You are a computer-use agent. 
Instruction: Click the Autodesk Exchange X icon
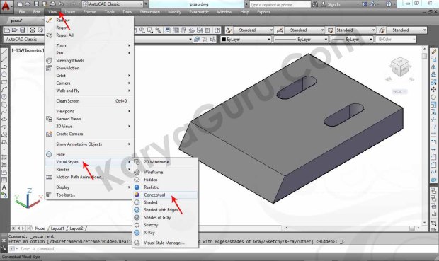point(365,4)
